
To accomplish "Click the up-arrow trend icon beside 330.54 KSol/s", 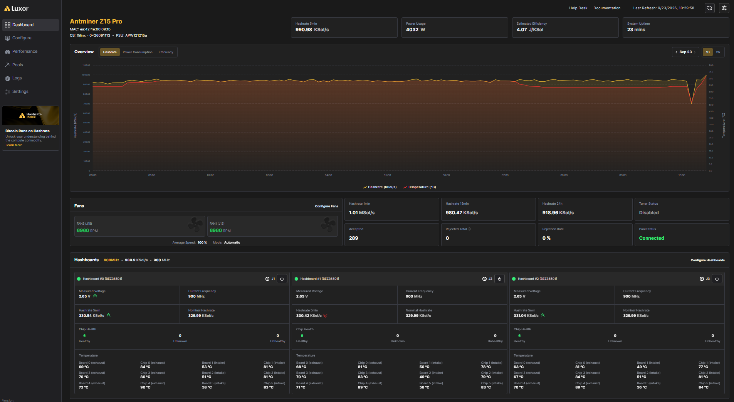I will (109, 315).
